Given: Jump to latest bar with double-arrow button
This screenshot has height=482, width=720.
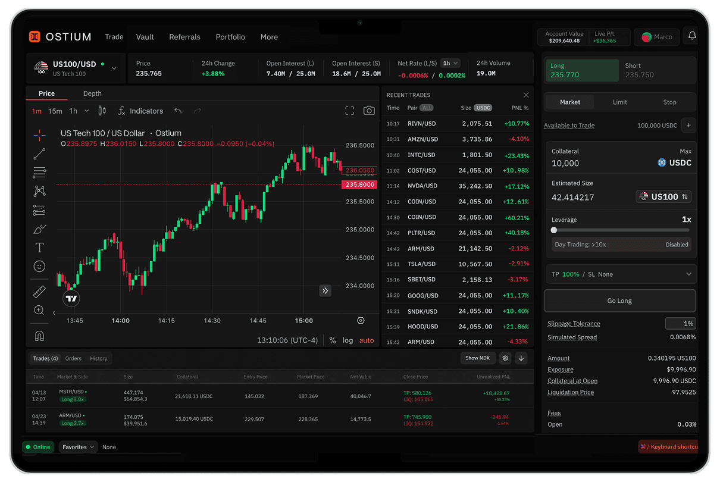Looking at the screenshot, I should (325, 290).
